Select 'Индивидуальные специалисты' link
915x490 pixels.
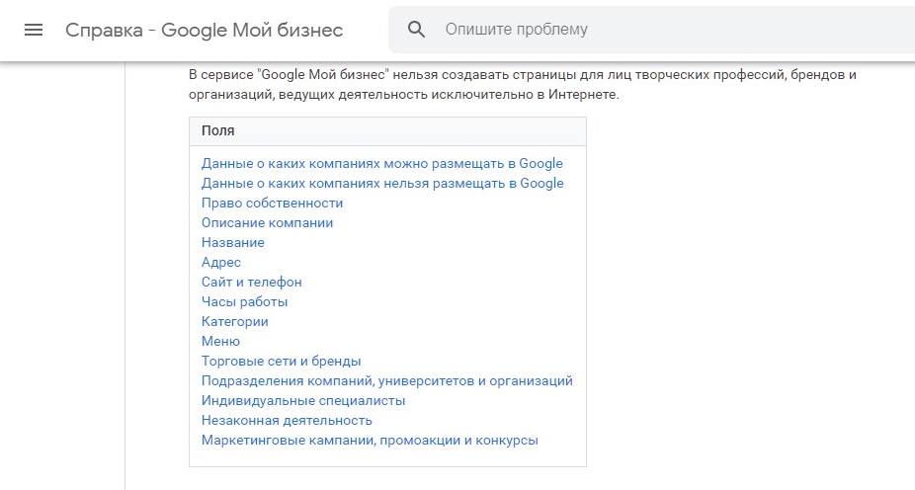(303, 401)
